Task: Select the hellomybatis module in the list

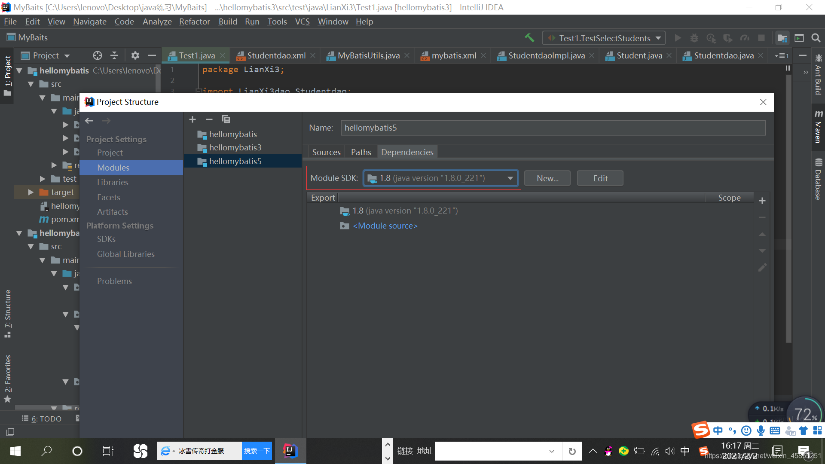Action: (233, 134)
